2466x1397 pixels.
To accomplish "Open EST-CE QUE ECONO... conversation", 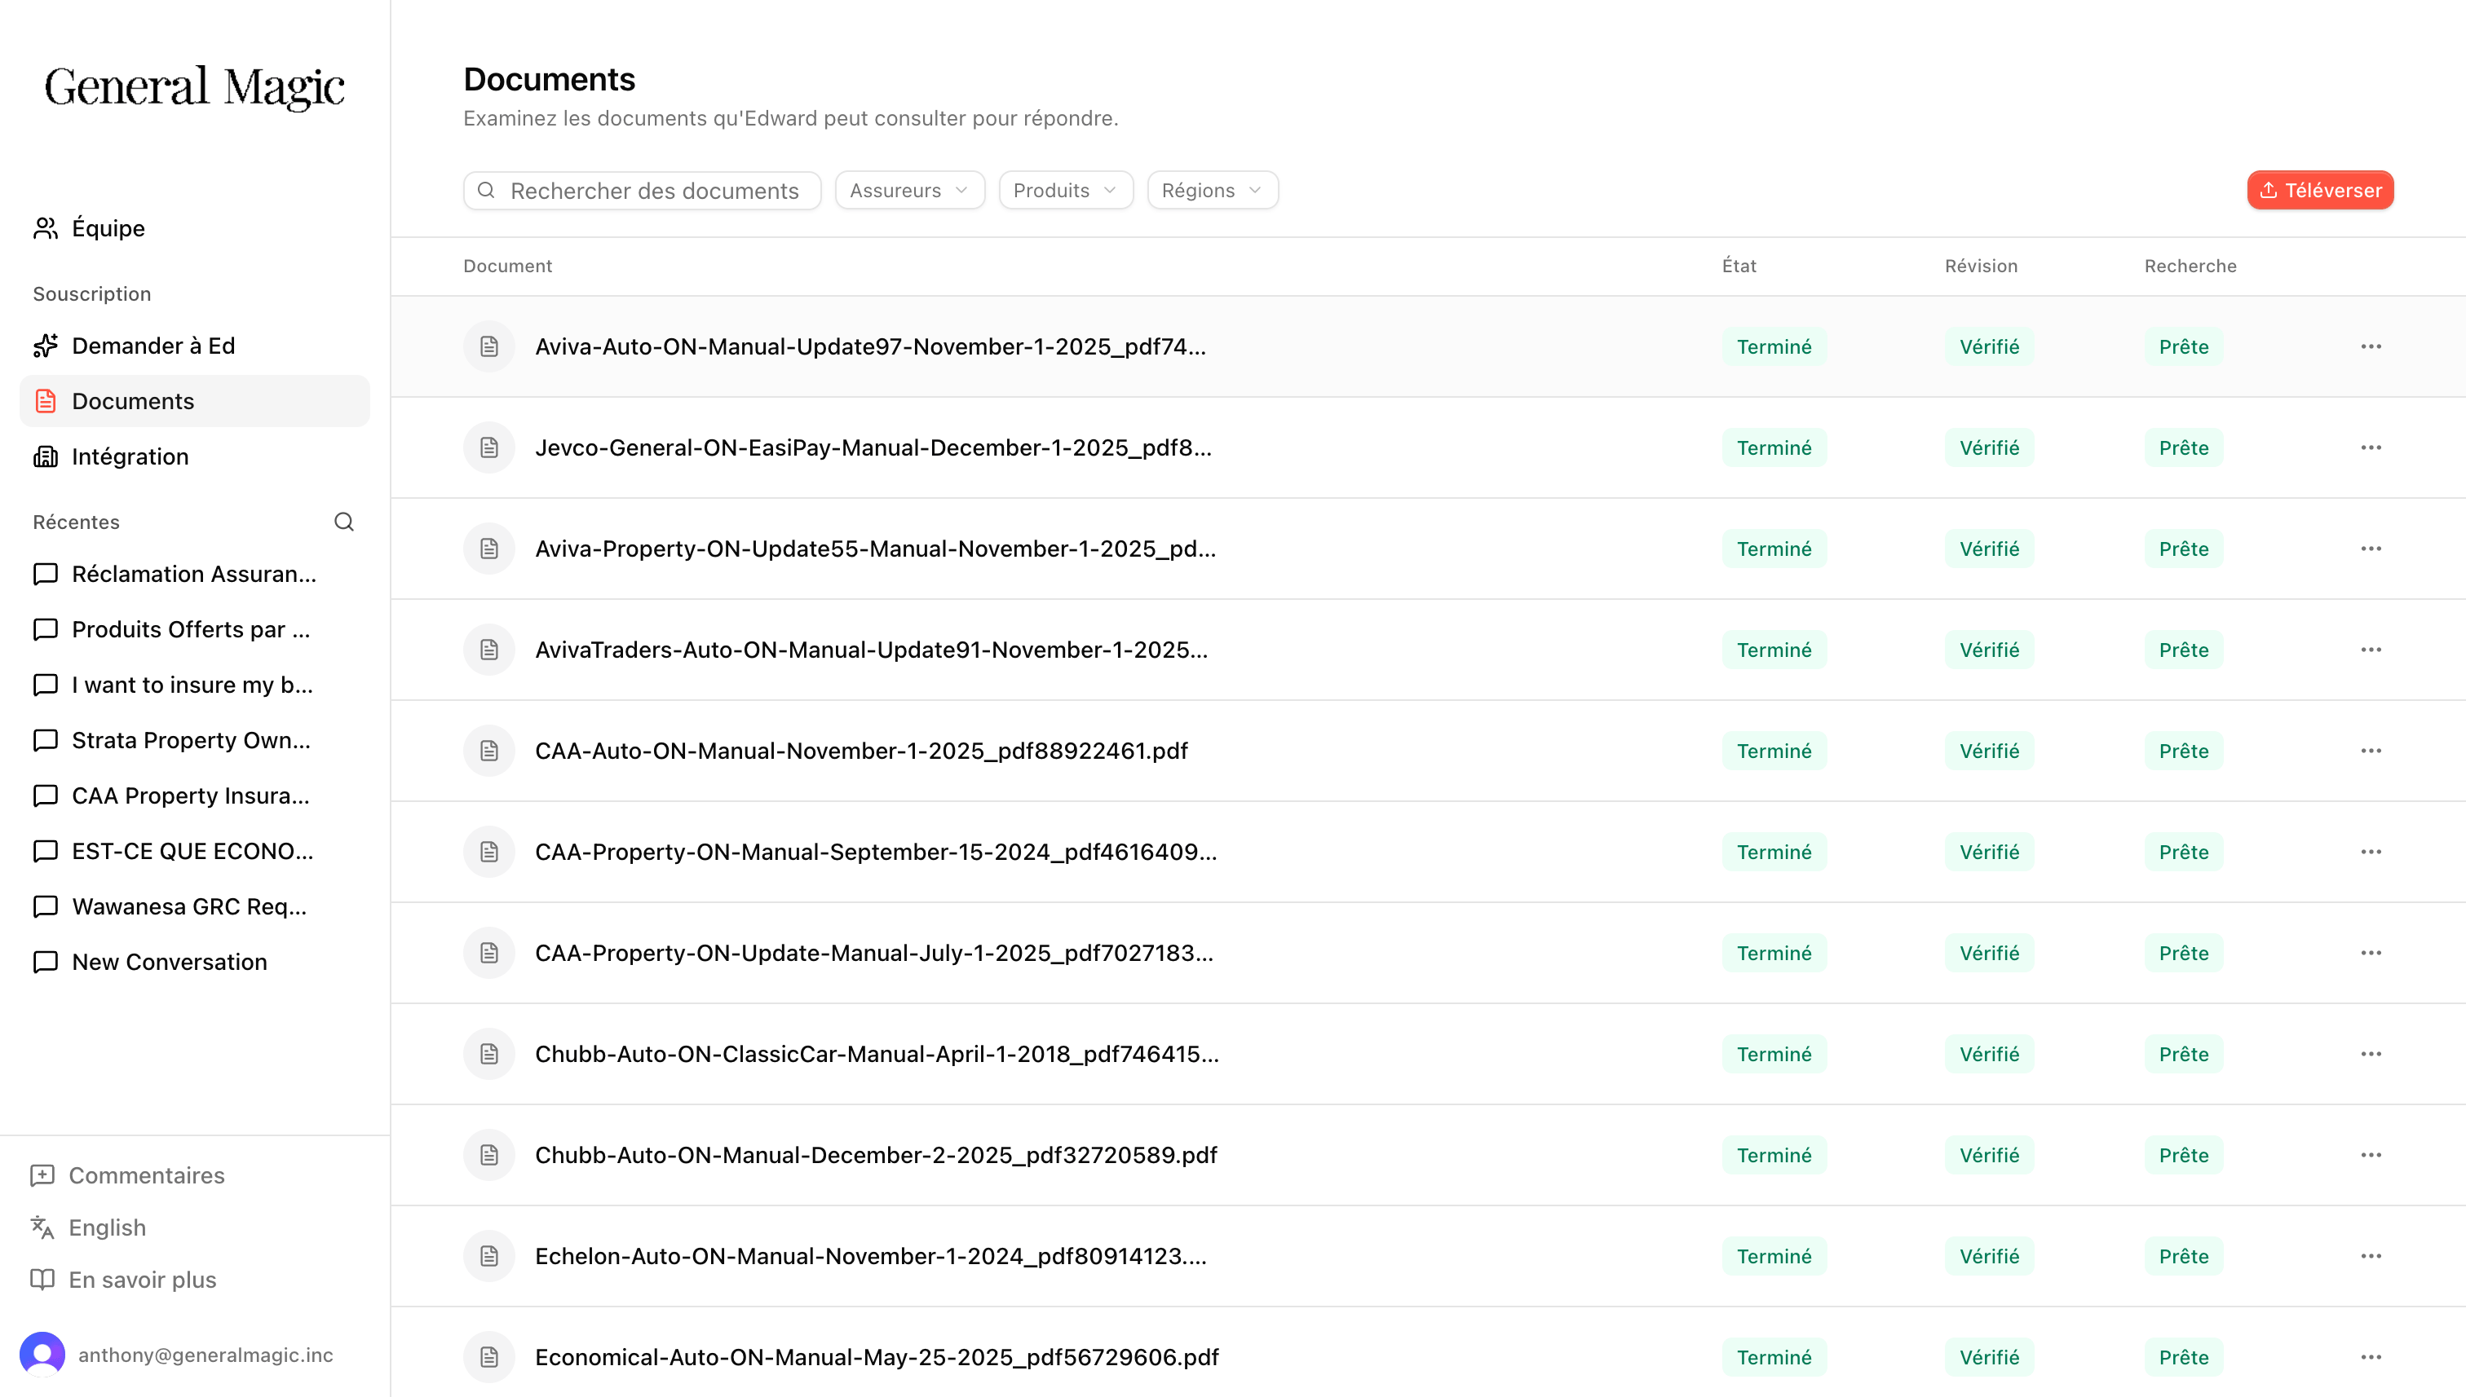I will [x=195, y=852].
